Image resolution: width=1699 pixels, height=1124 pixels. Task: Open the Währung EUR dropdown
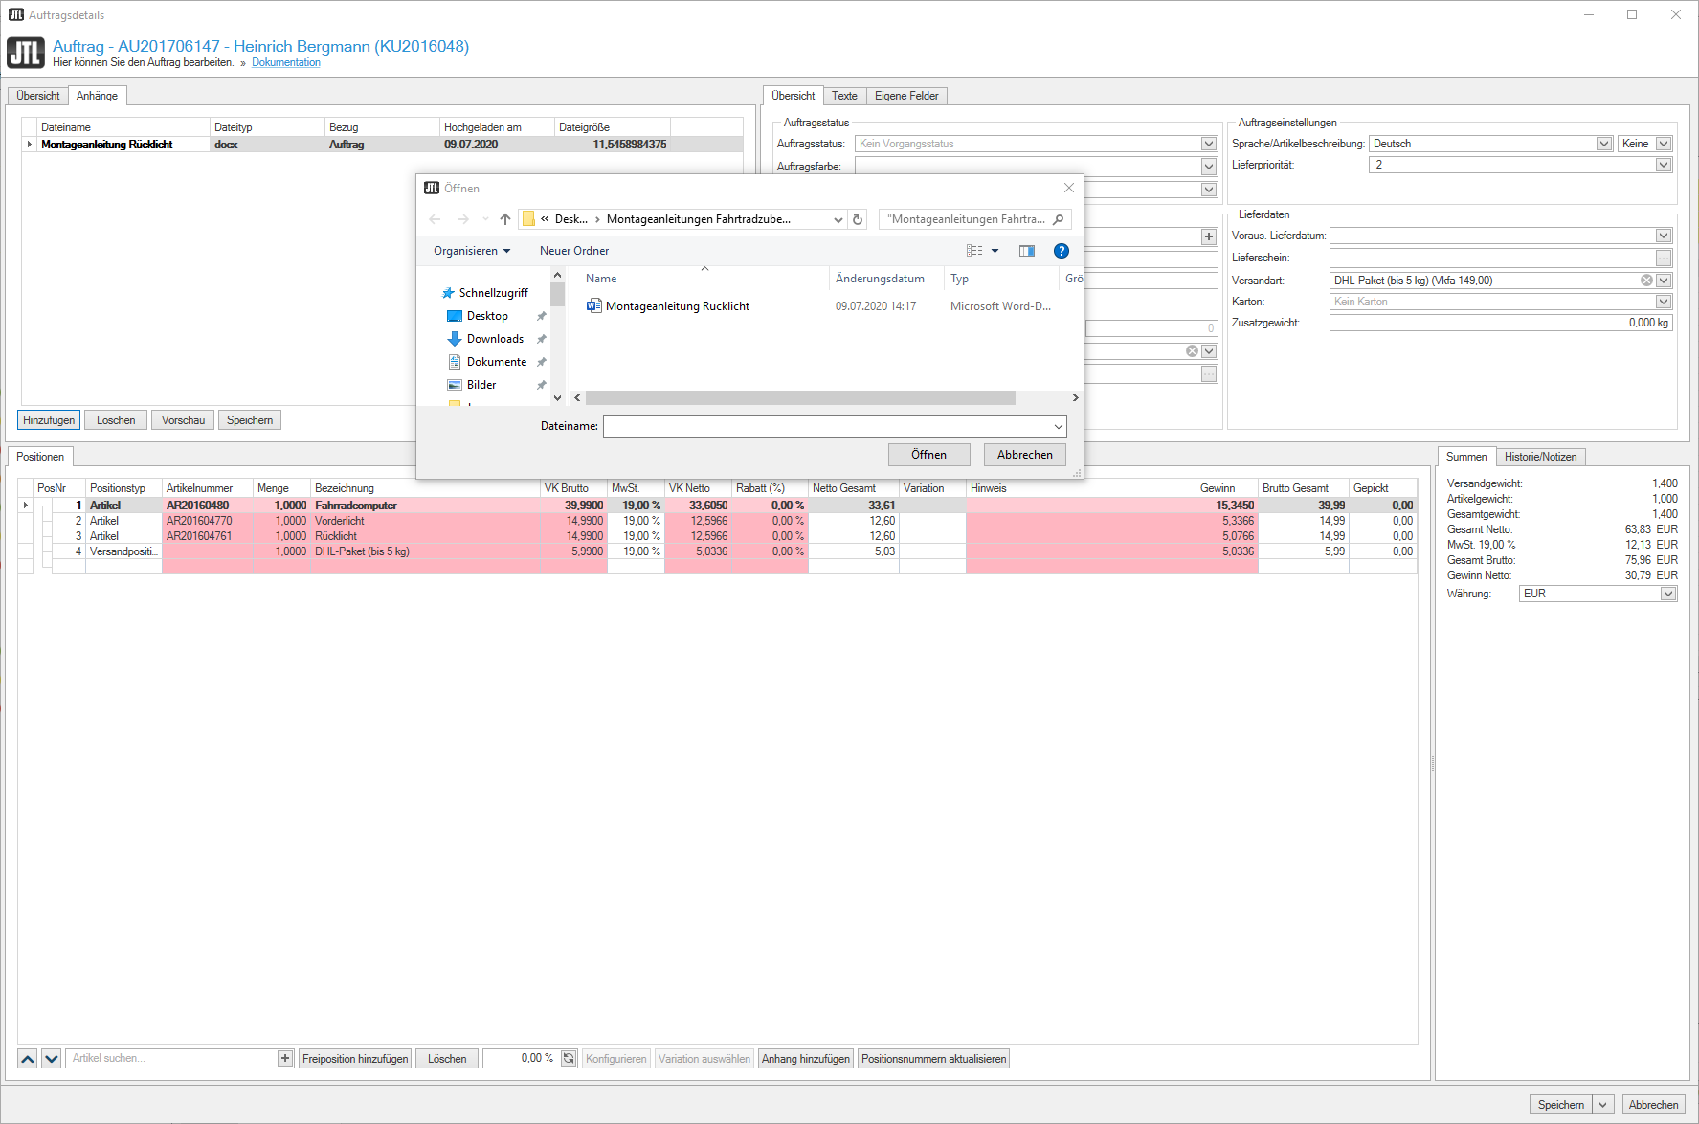1668,594
